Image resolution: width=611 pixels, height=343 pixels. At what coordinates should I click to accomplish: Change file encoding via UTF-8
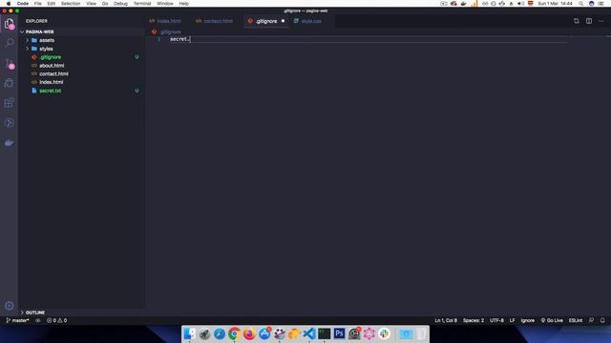(x=496, y=320)
